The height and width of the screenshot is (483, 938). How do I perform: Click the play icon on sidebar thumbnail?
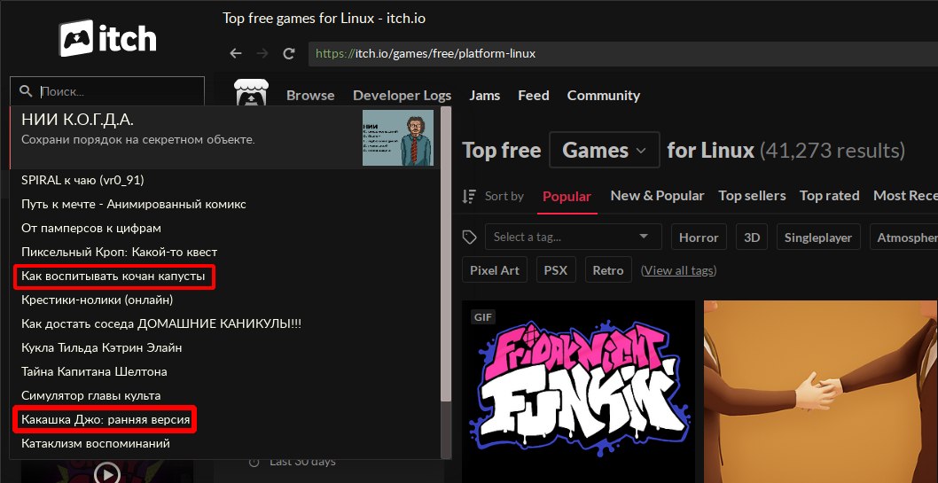pos(107,474)
